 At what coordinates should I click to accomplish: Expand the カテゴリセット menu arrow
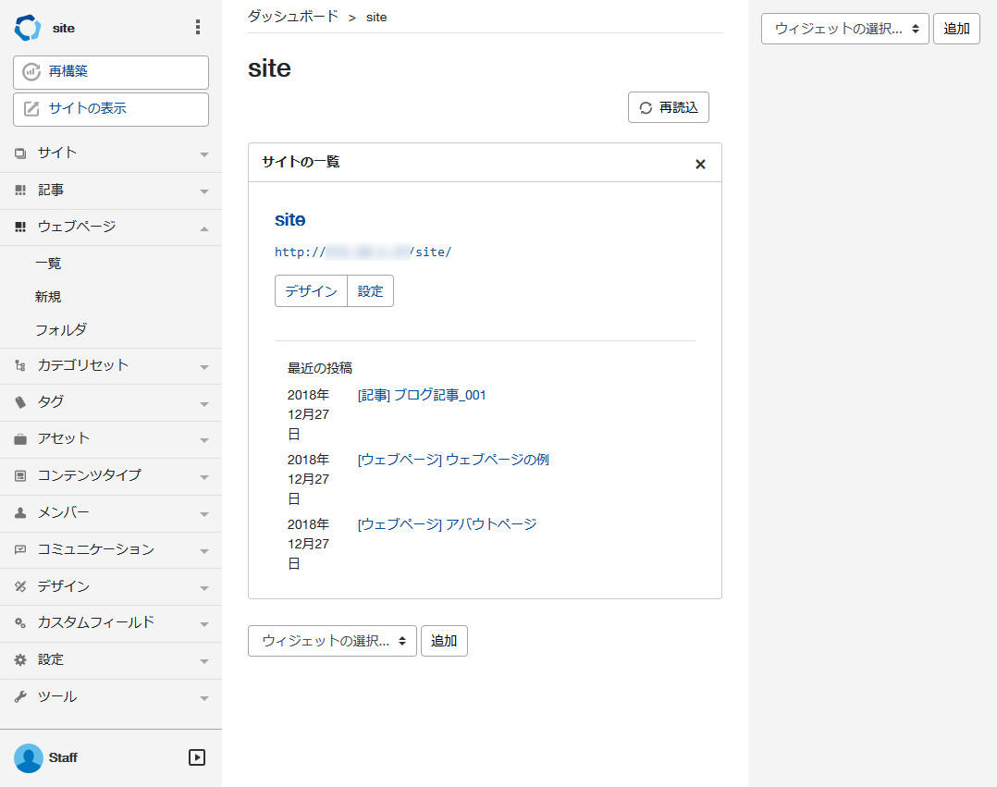coord(204,367)
